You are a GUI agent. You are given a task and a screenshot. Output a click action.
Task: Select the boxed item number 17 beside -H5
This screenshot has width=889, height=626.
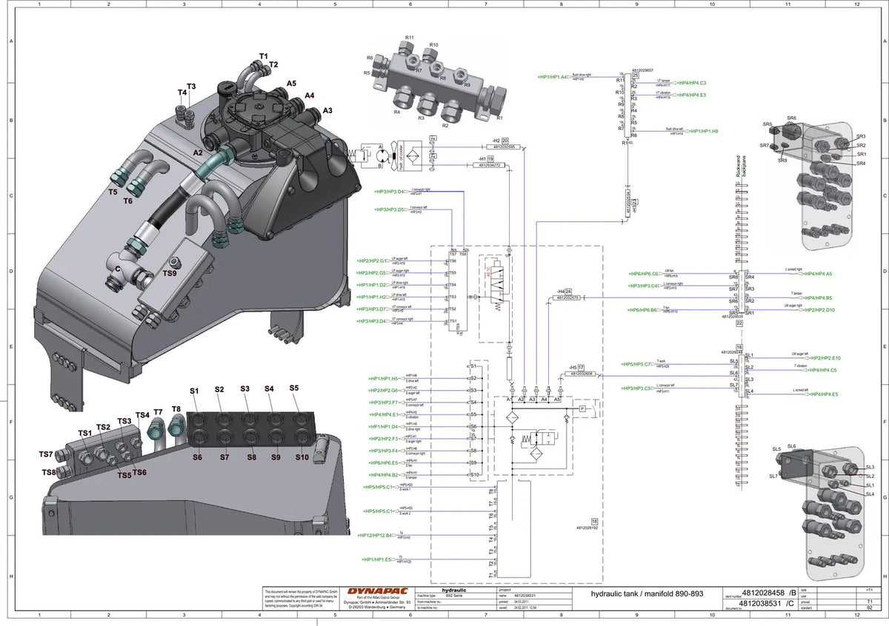point(582,367)
